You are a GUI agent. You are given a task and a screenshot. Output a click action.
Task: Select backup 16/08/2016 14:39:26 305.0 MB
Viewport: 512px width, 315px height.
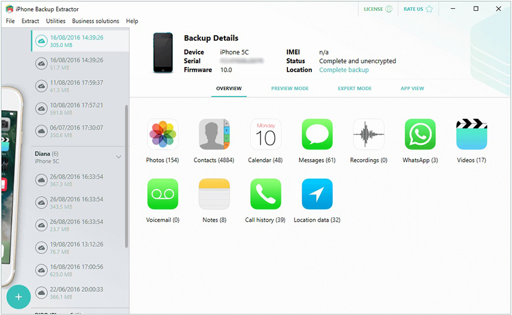pyautogui.click(x=80, y=41)
